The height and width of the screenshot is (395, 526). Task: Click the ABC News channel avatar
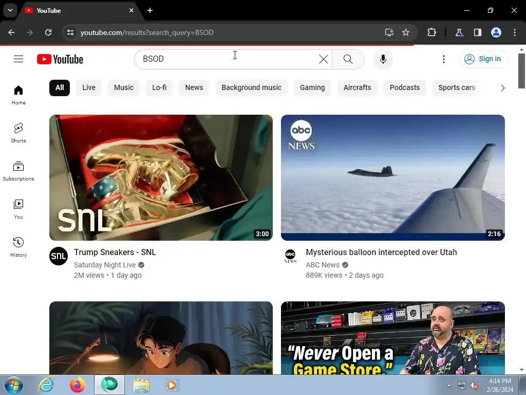tap(290, 256)
